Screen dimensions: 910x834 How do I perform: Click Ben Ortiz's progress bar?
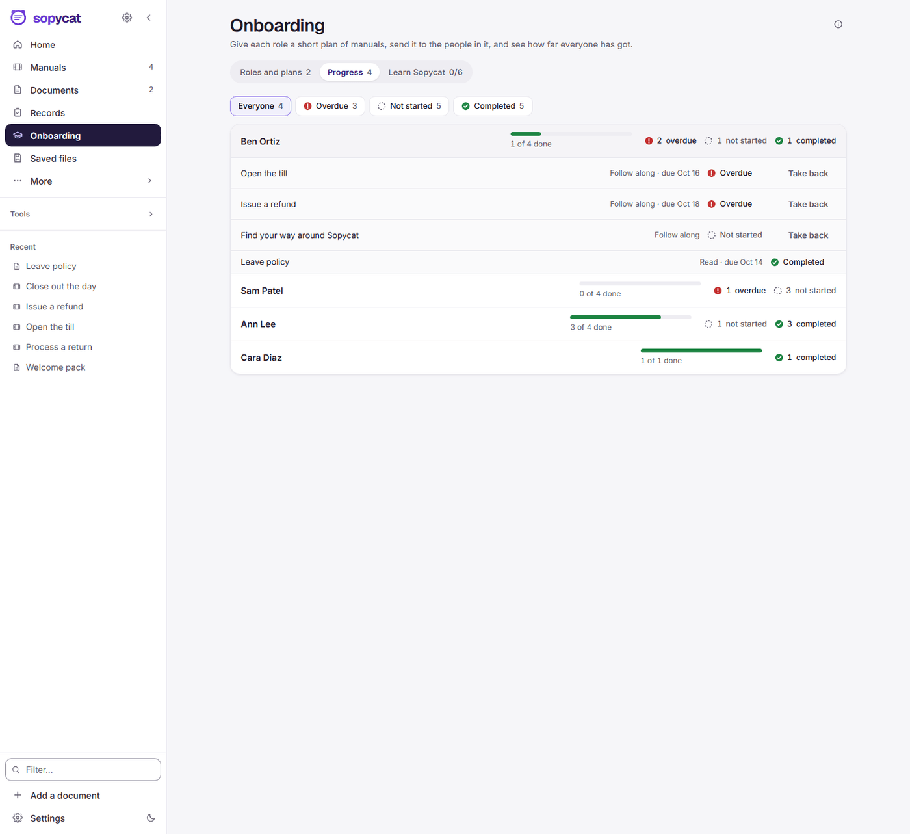[x=571, y=134]
